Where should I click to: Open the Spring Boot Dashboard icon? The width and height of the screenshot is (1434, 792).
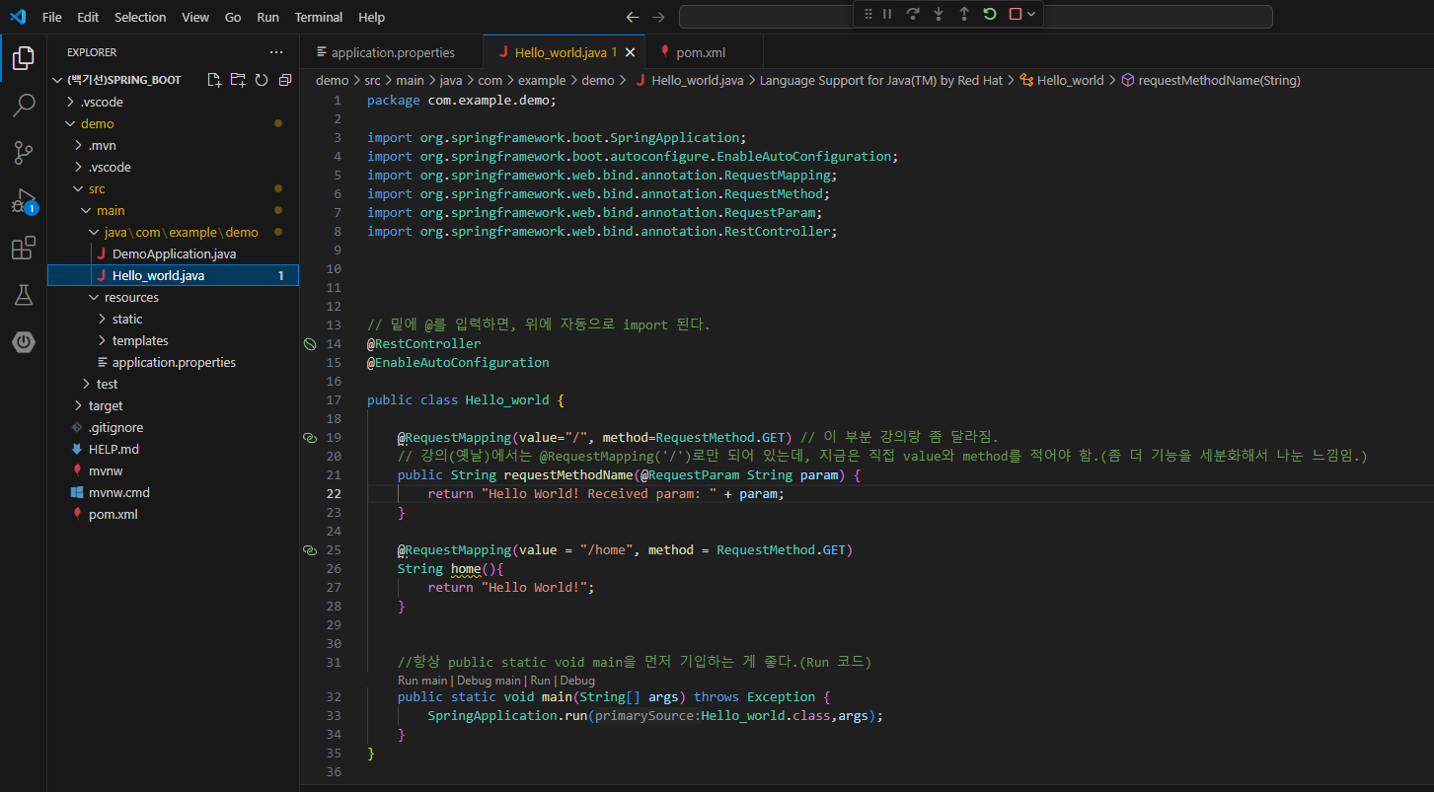[x=24, y=342]
